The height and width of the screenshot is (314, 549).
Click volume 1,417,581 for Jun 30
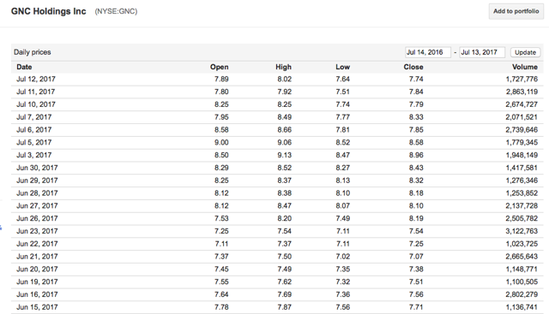522,168
